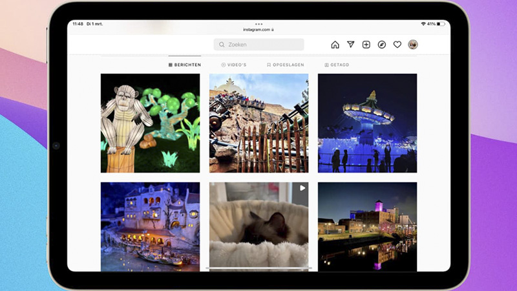Open the sleeping cat video post
This screenshot has width=517, height=291.
coord(259,227)
